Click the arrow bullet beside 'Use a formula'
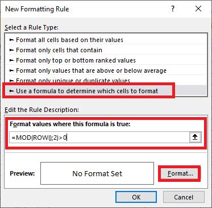 [x=12, y=91]
